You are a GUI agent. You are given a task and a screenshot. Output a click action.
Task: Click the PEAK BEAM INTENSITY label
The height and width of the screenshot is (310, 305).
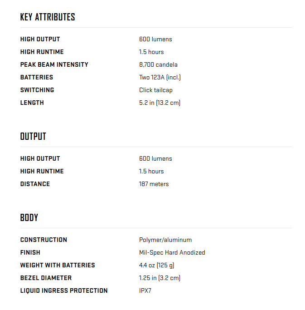[54, 65]
